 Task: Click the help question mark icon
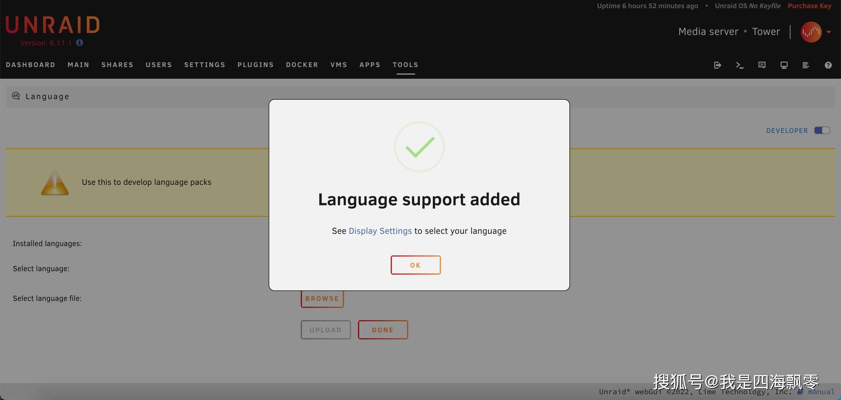tap(828, 65)
